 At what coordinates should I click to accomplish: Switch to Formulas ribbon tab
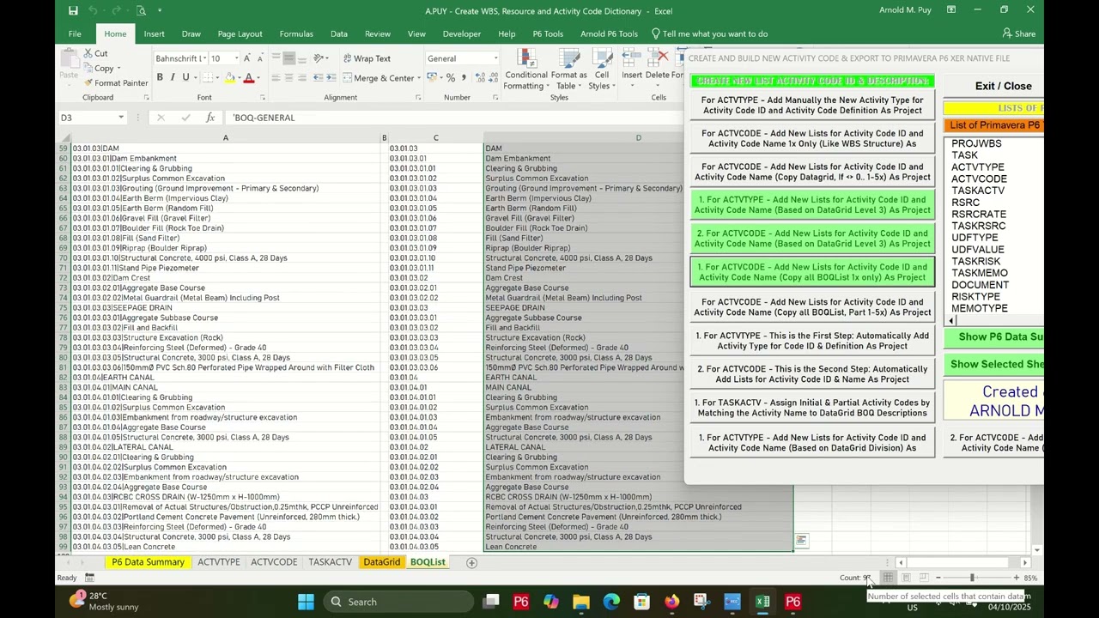click(296, 33)
